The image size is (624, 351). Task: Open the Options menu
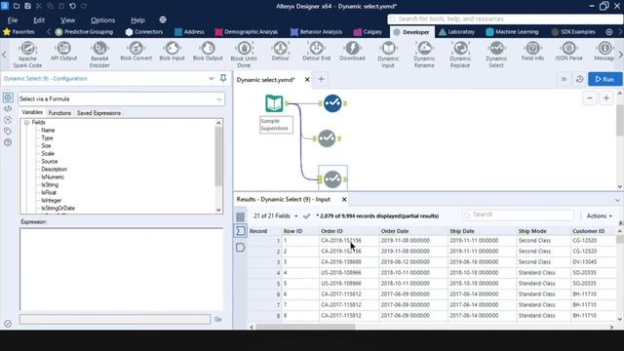tap(102, 19)
